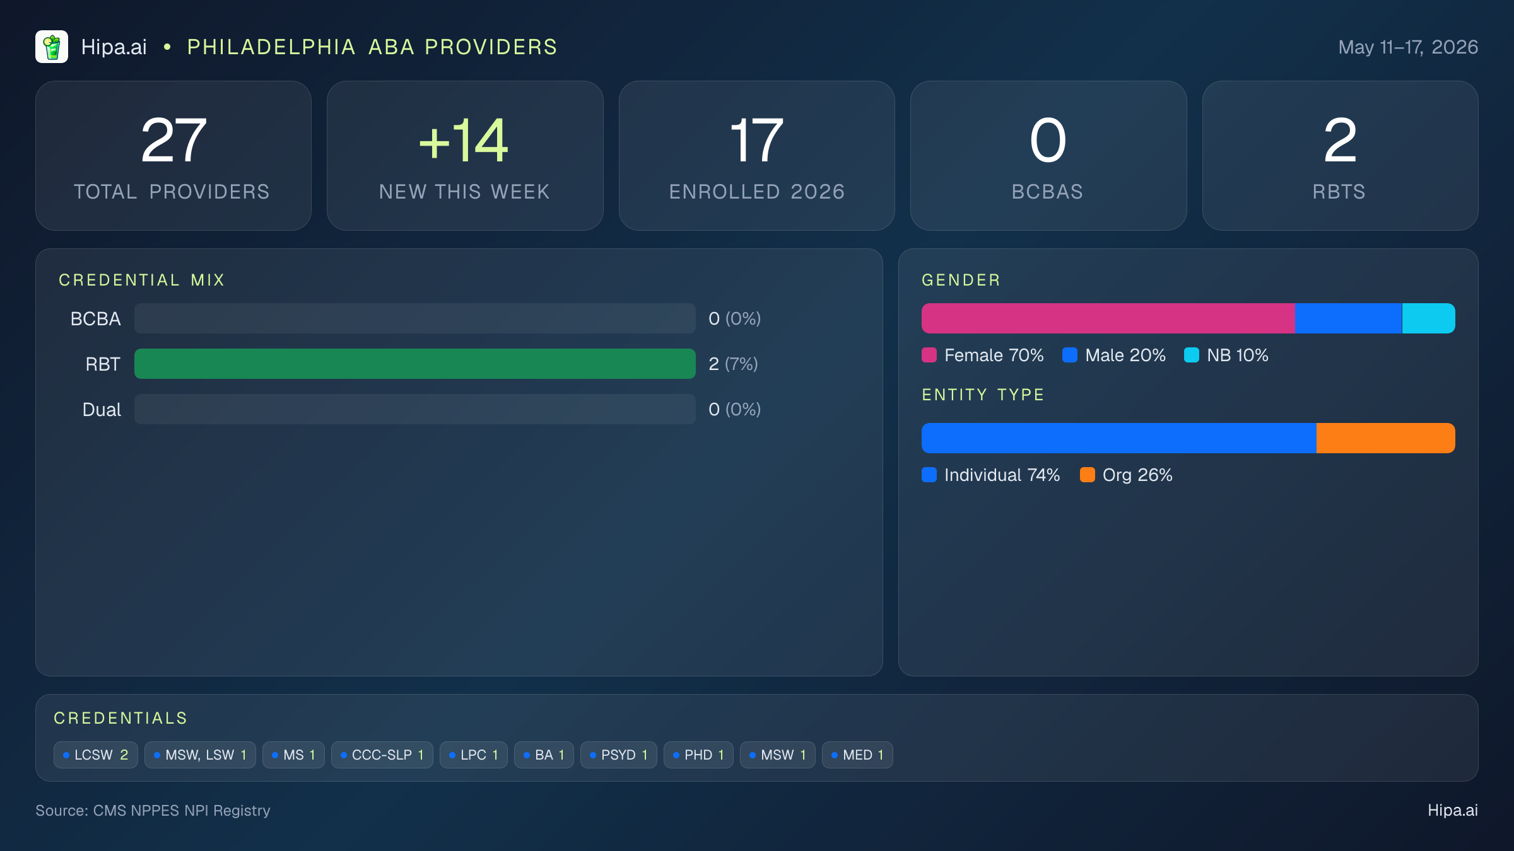Click the Individual 74% legend label
This screenshot has width=1514, height=851.
pos(1002,475)
